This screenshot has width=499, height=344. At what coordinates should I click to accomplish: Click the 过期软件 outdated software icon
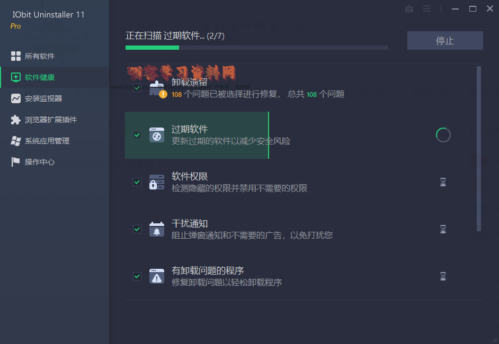[157, 135]
